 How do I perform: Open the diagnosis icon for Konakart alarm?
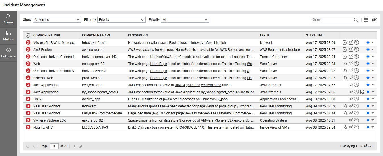[345, 106]
